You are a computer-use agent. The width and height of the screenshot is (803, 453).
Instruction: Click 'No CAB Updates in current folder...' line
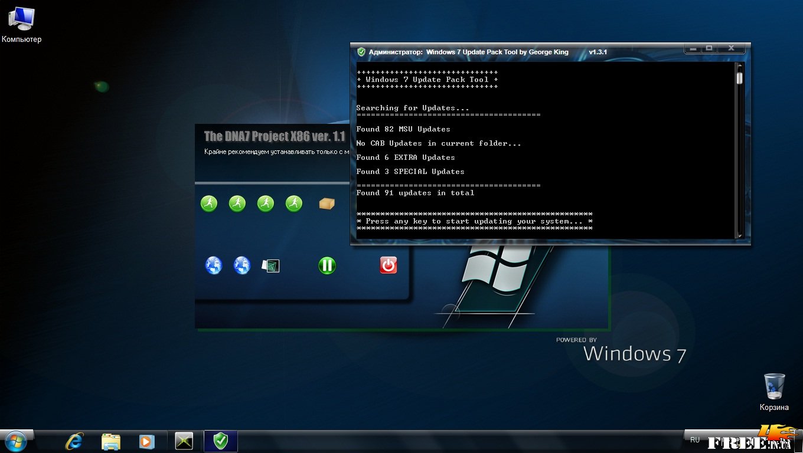click(x=439, y=143)
